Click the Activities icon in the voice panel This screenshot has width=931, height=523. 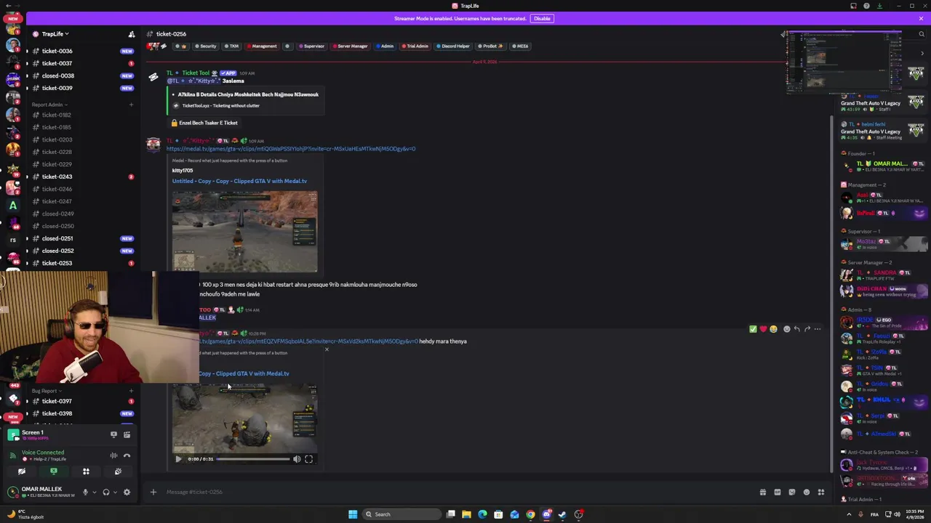point(86,471)
